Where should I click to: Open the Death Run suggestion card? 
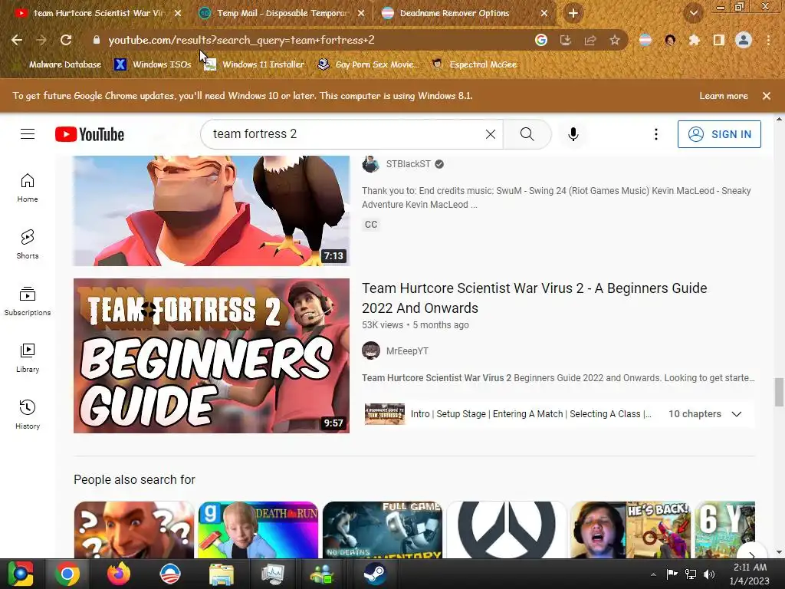(x=258, y=530)
